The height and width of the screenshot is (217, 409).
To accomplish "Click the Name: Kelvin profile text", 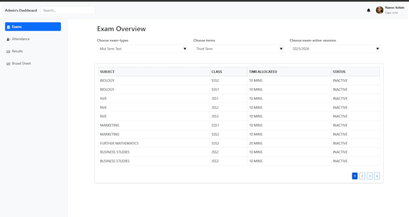I will pyautogui.click(x=395, y=8).
